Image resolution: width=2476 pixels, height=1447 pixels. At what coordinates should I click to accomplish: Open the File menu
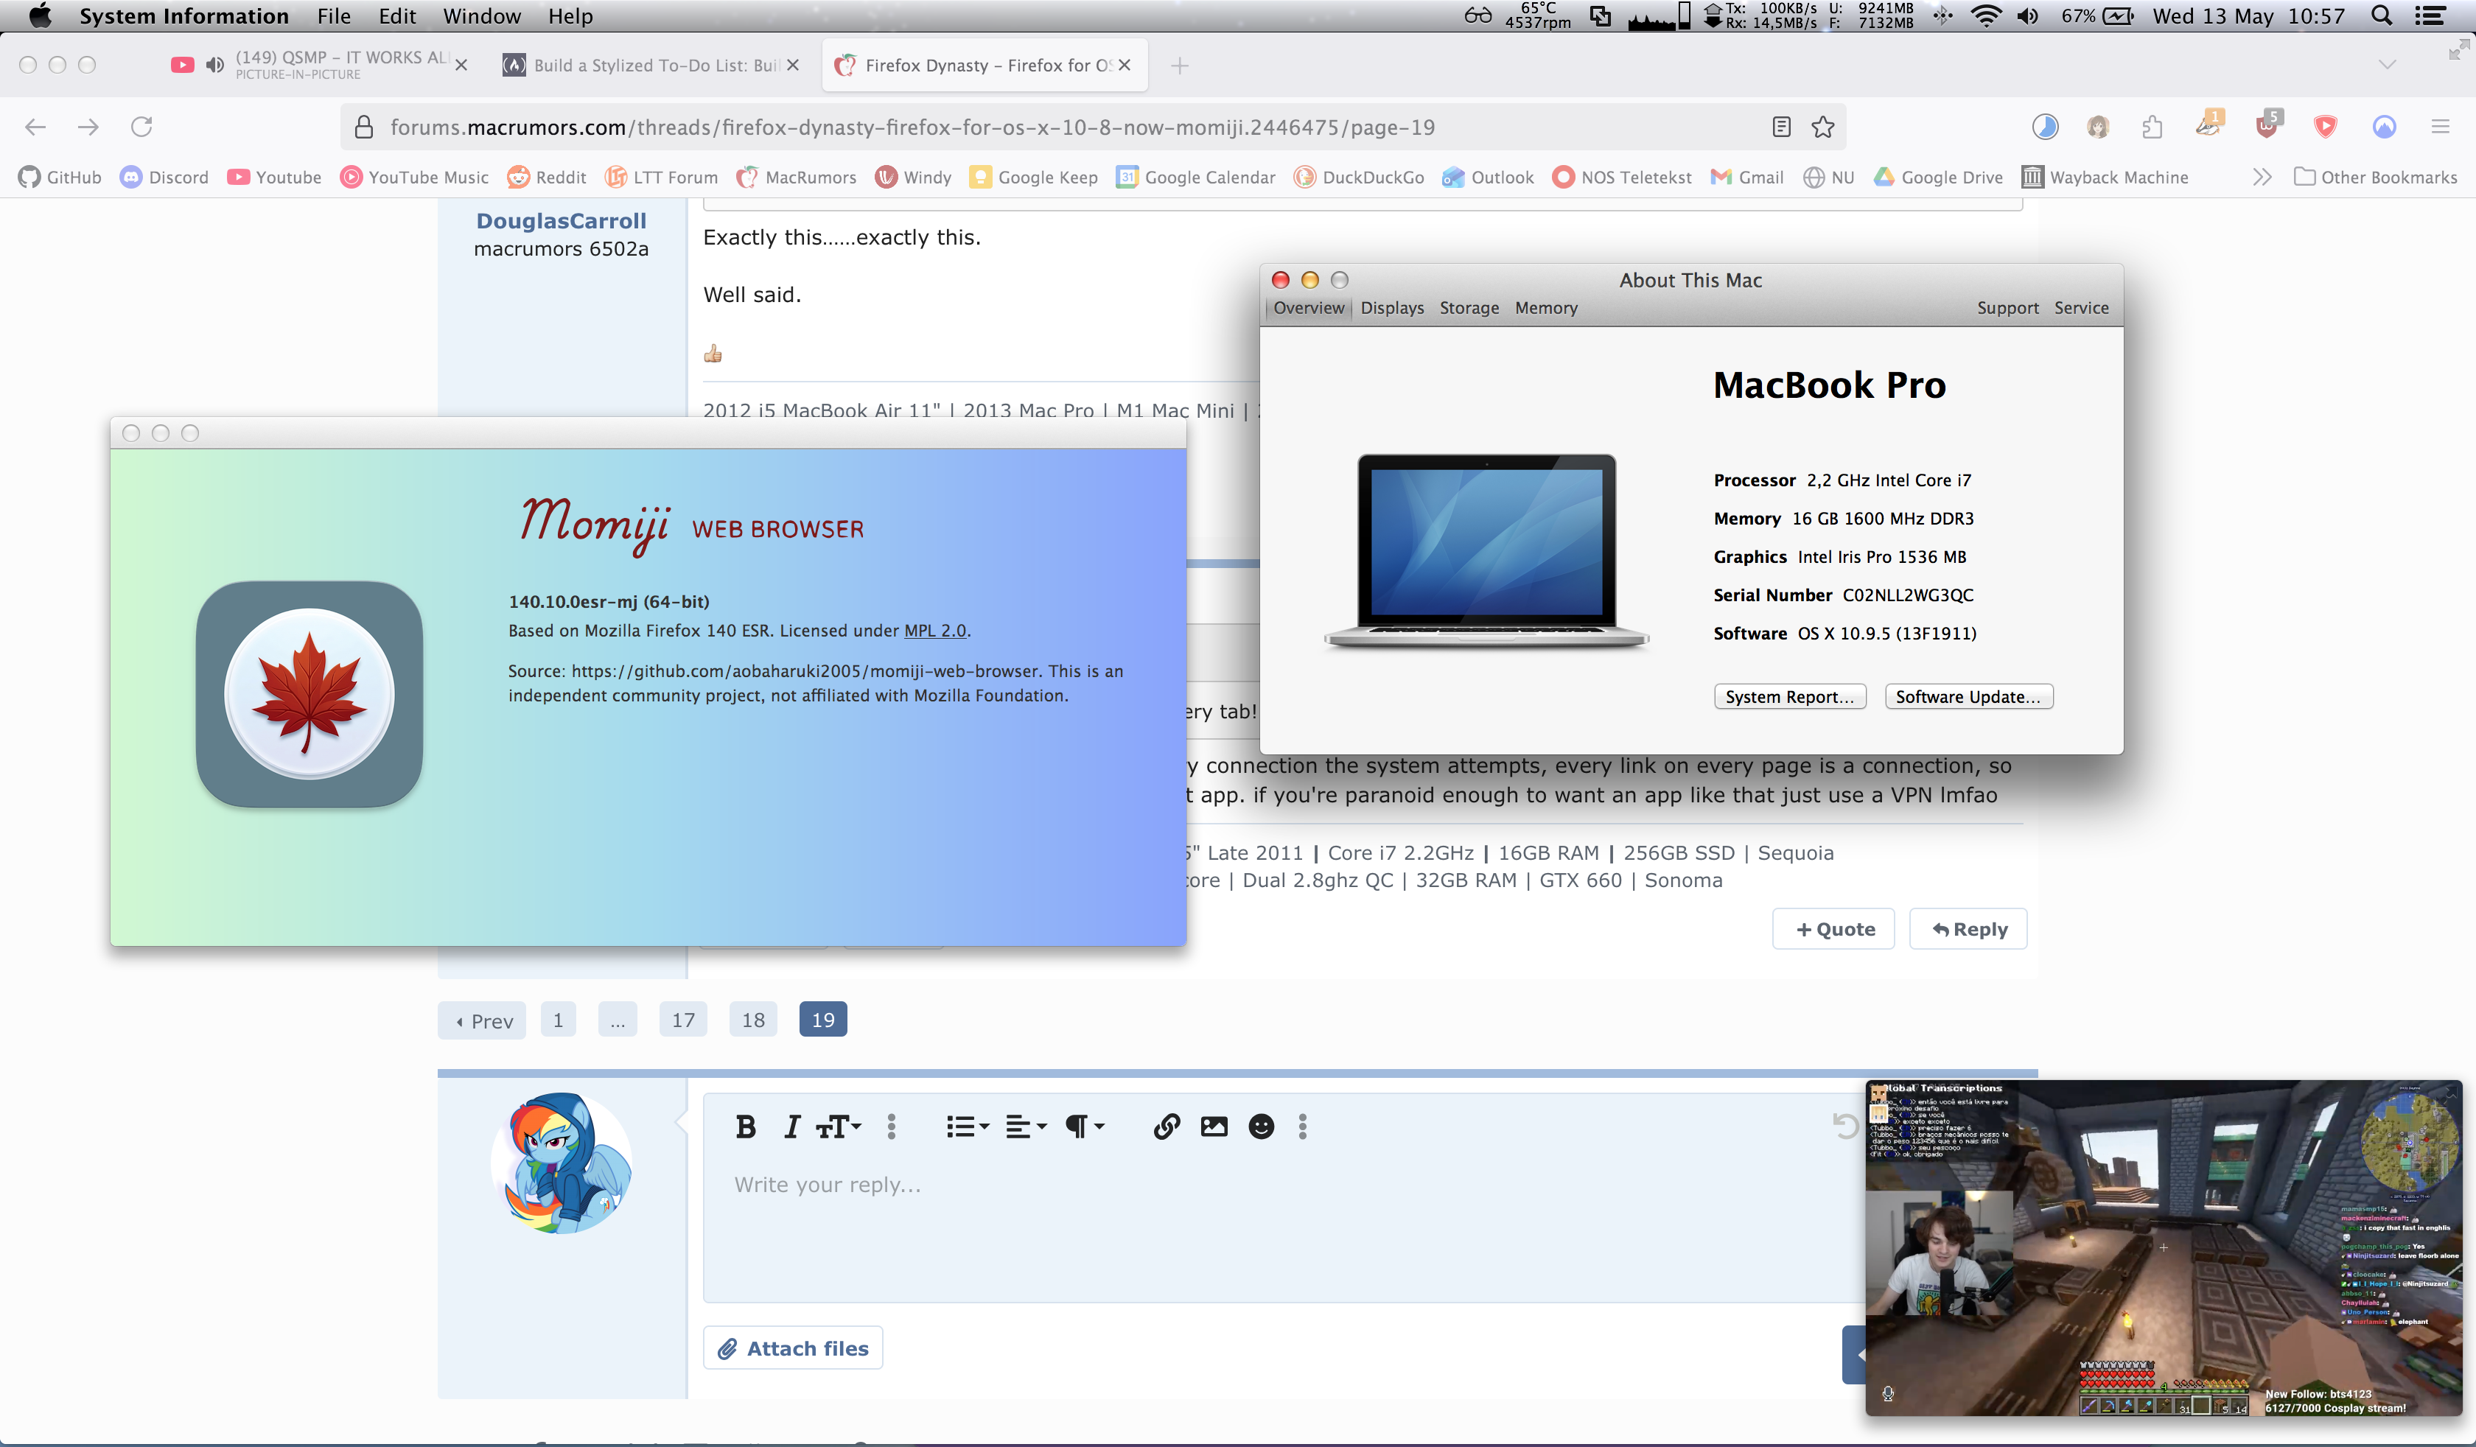(333, 15)
